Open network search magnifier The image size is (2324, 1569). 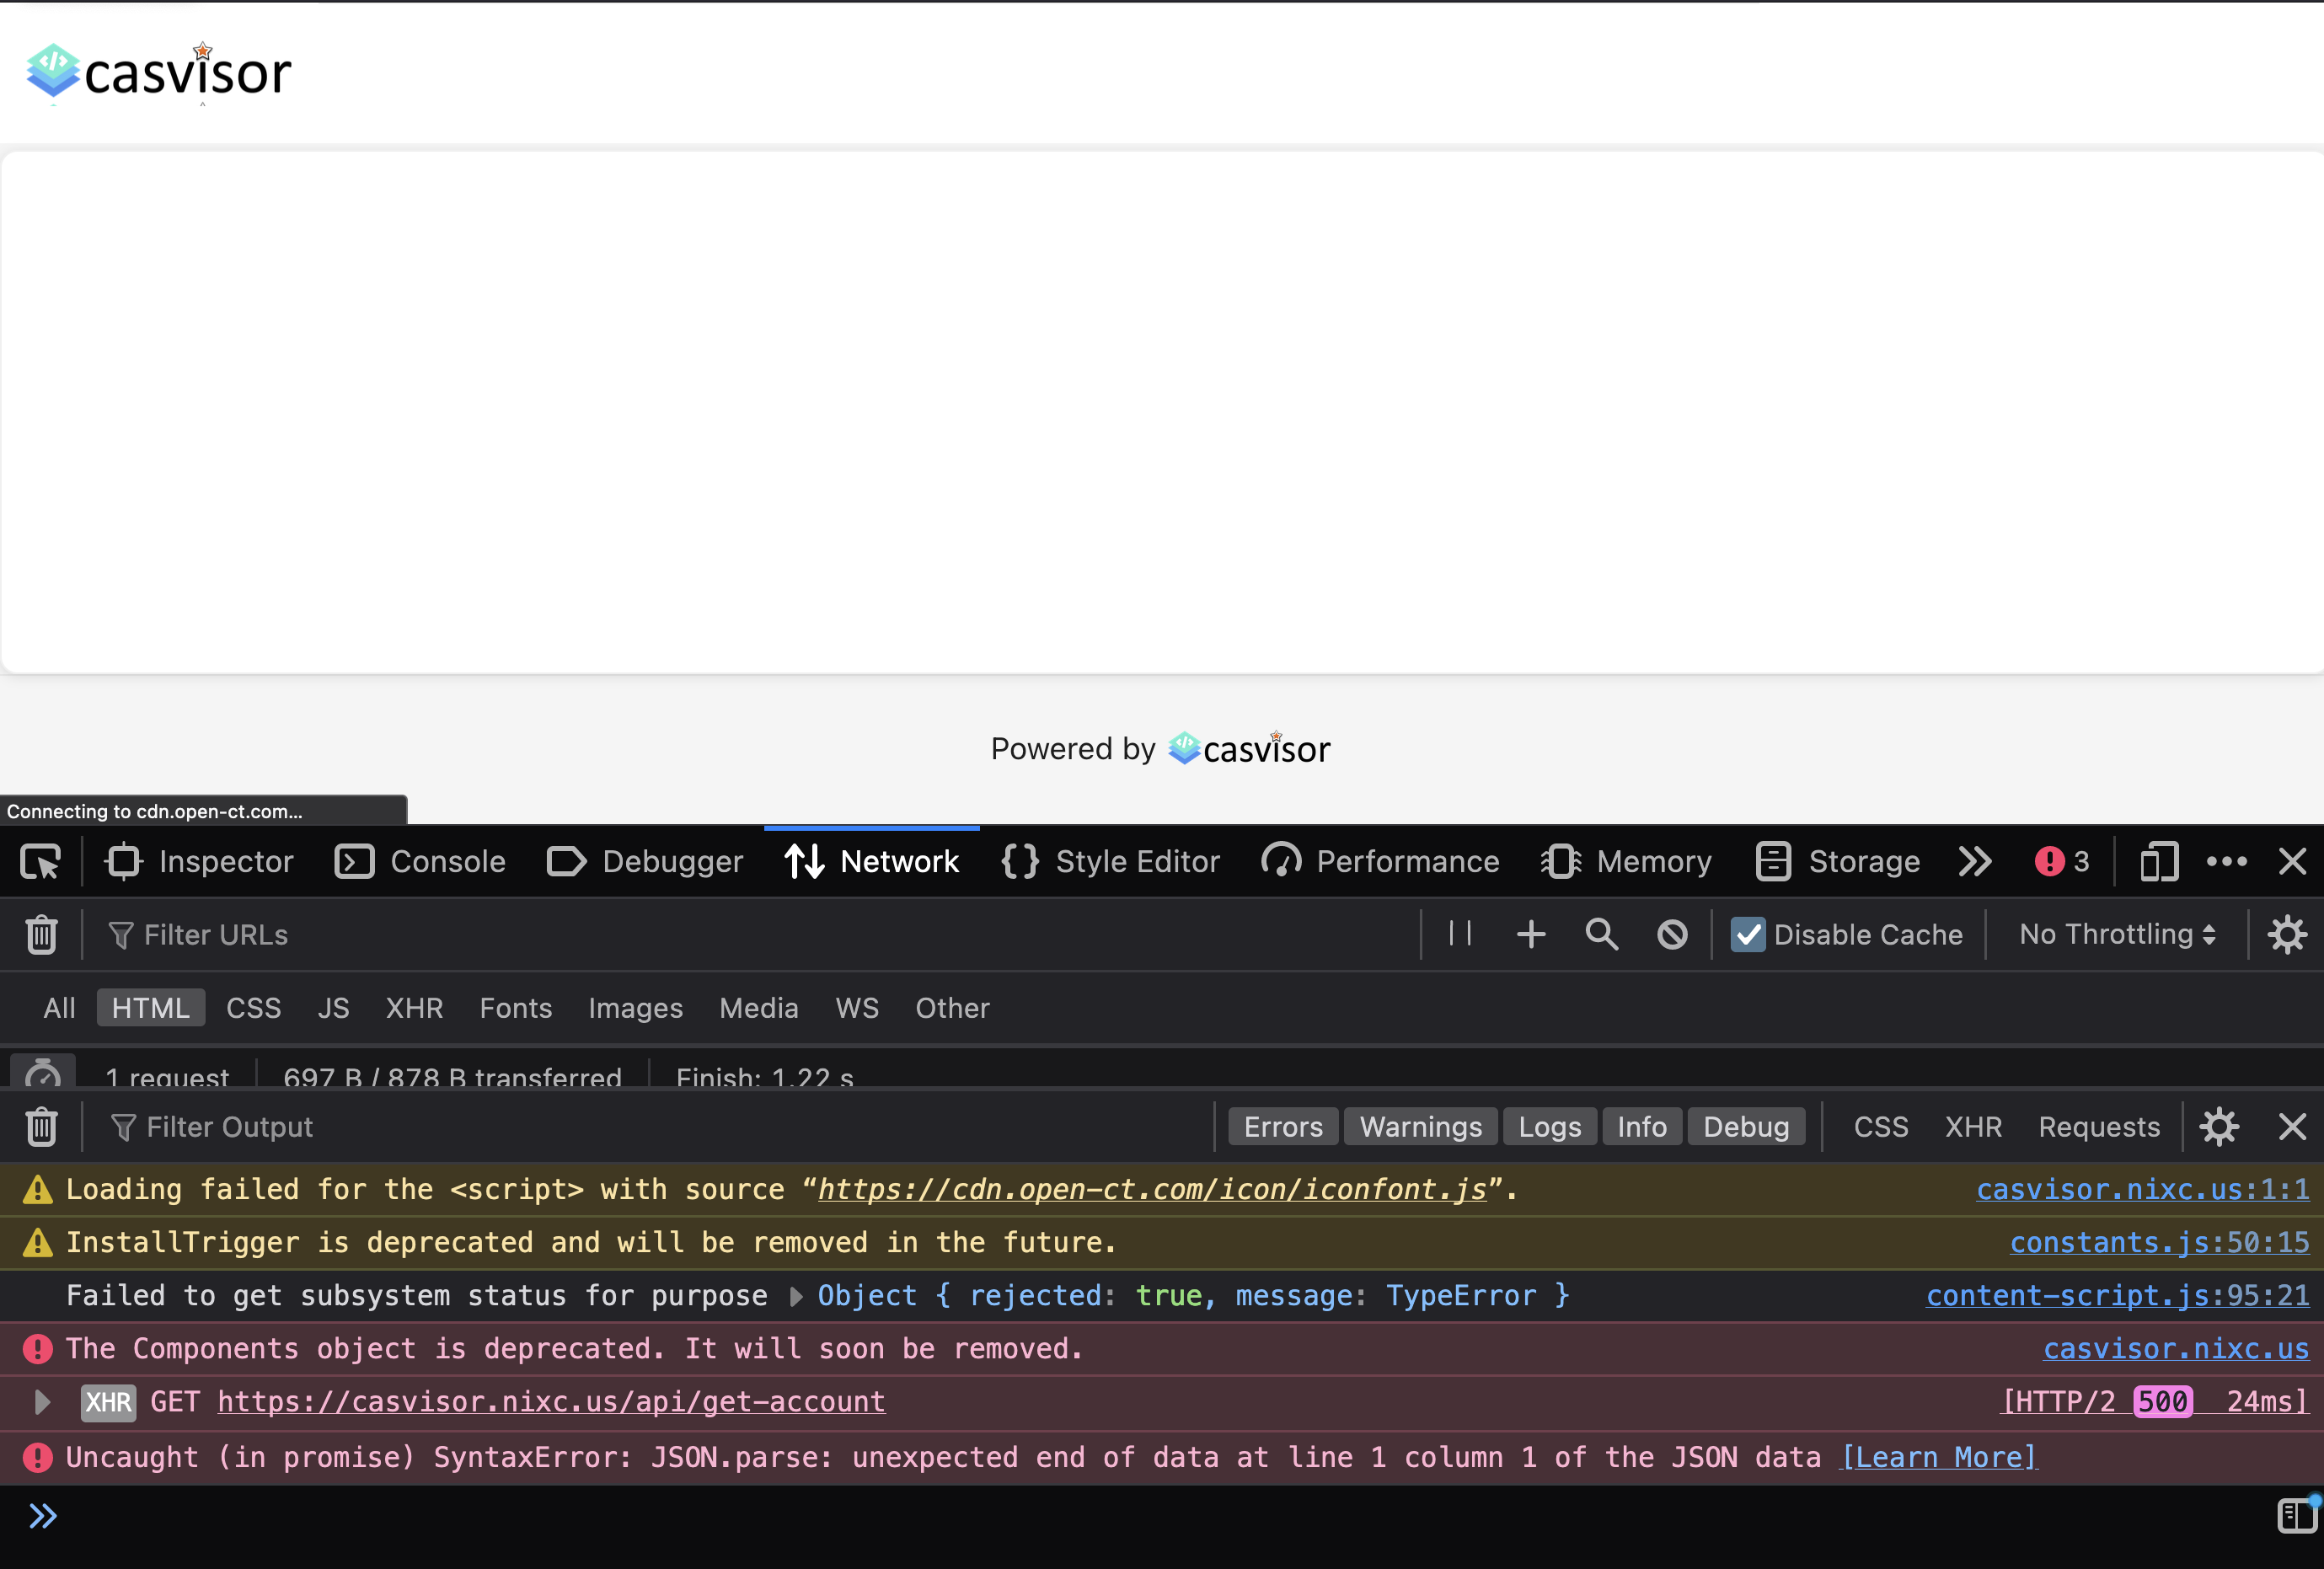coord(1602,934)
